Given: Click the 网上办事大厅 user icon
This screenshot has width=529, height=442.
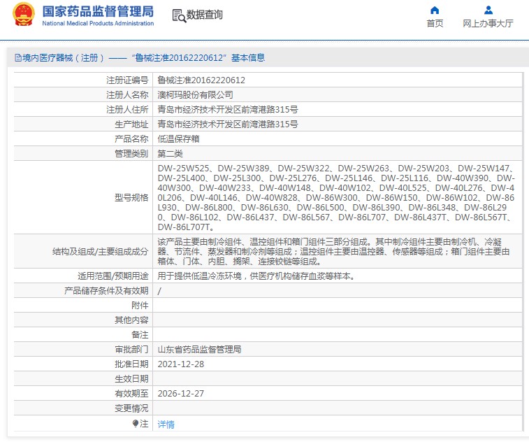Looking at the screenshot, I should 488,10.
